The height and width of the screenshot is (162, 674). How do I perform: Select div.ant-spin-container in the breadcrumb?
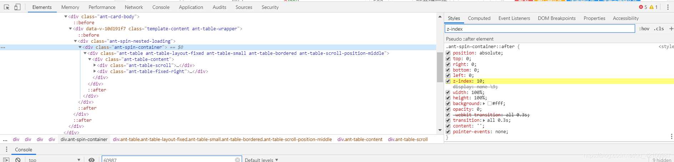[x=84, y=140]
